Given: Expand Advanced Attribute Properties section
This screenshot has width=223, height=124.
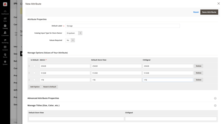Looking at the screenshot, I should [x=215, y=98].
